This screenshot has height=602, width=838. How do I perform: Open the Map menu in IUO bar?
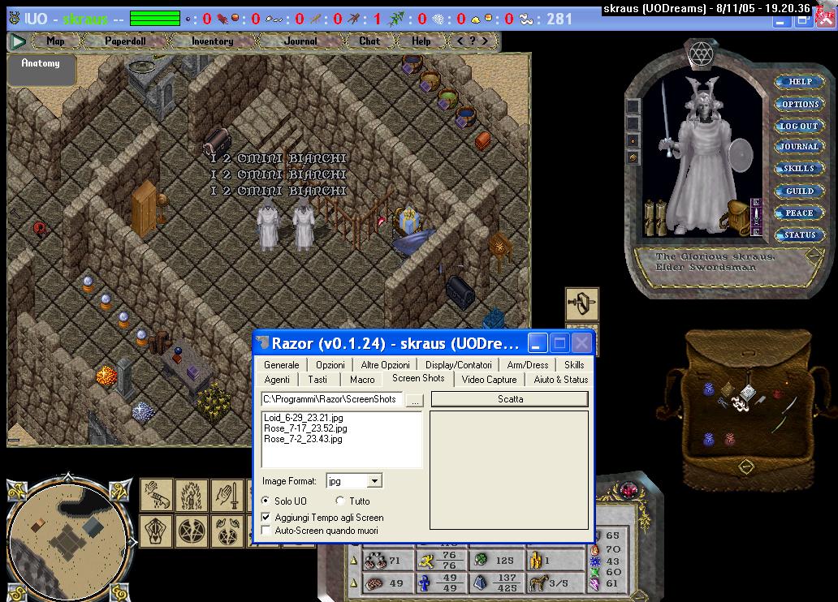tap(55, 41)
